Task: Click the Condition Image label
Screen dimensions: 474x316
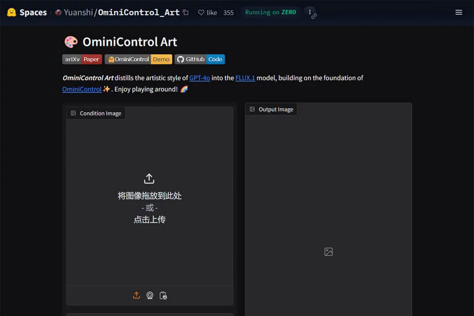Action: 96,113
